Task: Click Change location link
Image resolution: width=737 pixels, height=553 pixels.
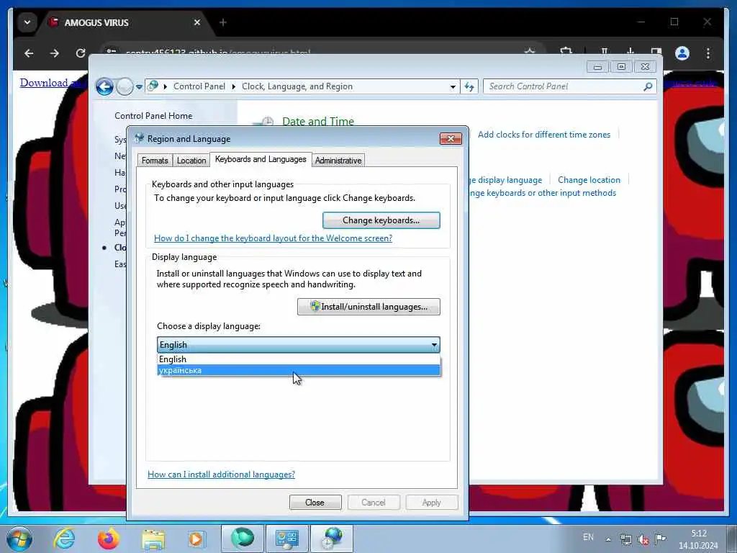Action: tap(589, 179)
